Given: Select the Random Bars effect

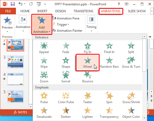Looking at the screenshot, I should (x=109, y=62).
